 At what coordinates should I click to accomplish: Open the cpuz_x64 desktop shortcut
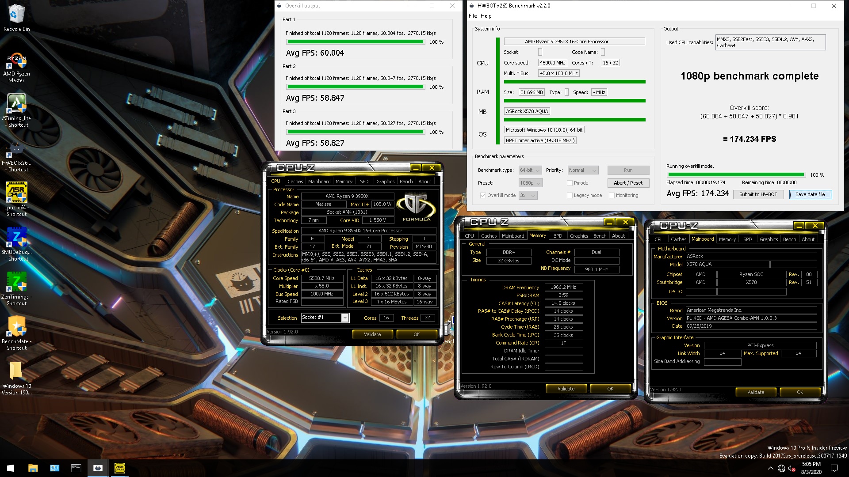16,199
